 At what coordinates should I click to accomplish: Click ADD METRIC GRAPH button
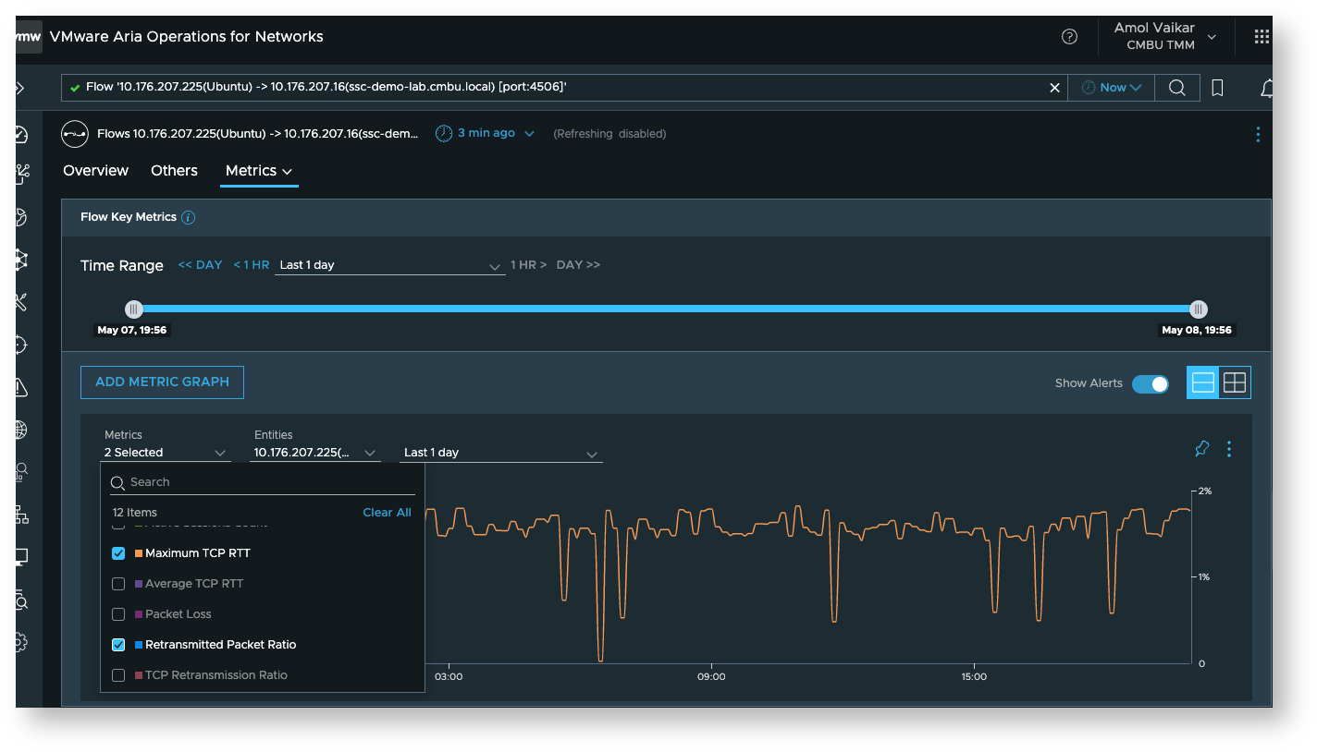point(162,382)
